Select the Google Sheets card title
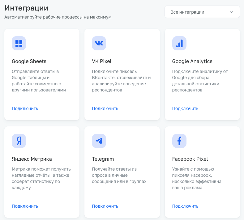 [x=29, y=61]
